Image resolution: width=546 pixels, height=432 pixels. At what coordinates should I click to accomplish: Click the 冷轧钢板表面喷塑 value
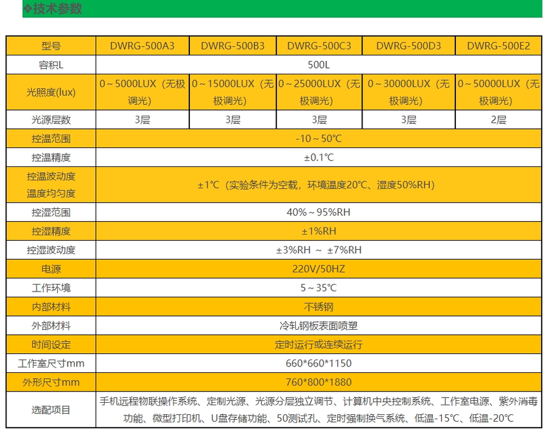coord(319,325)
